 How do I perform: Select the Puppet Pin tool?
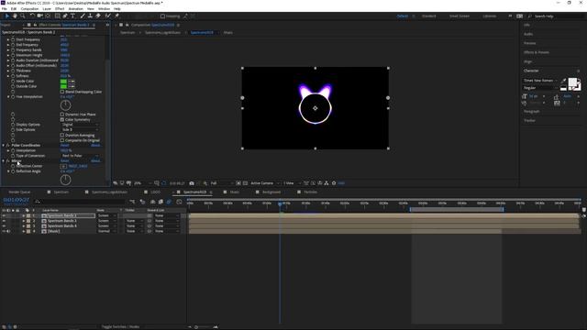tap(116, 16)
